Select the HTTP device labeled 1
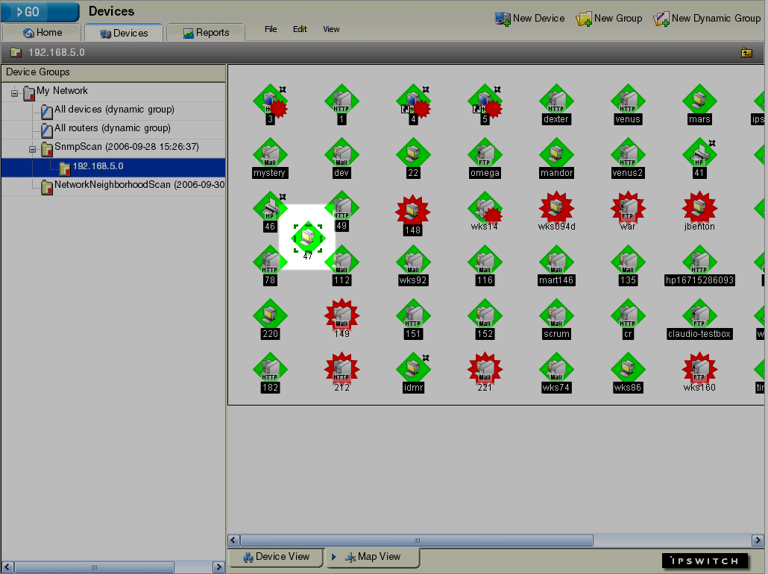Image resolution: width=768 pixels, height=574 pixels. (341, 104)
